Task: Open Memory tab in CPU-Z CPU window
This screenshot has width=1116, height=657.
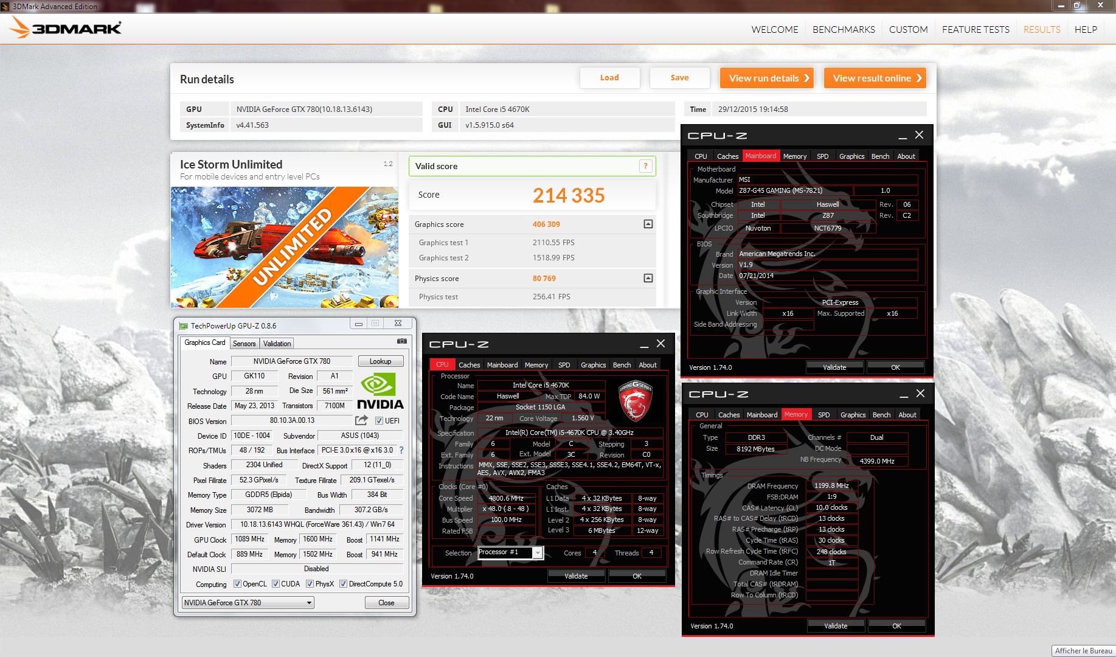Action: (x=536, y=365)
